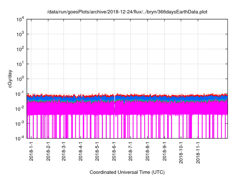Click the 10^2 y-axis tick label
This screenshot has width=251, height=176.
pos(20,49)
